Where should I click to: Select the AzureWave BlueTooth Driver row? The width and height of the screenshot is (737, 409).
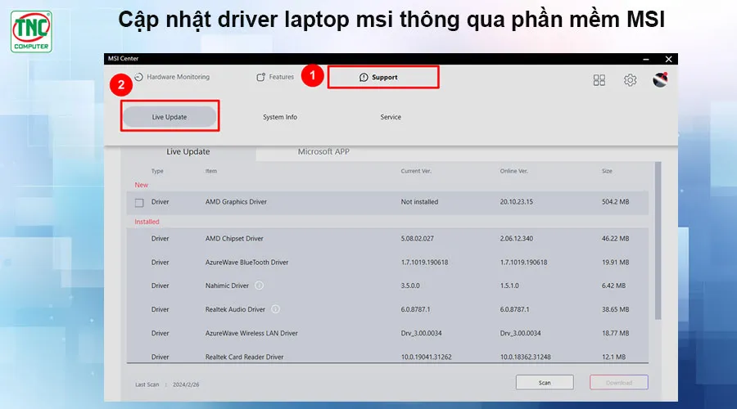point(387,262)
